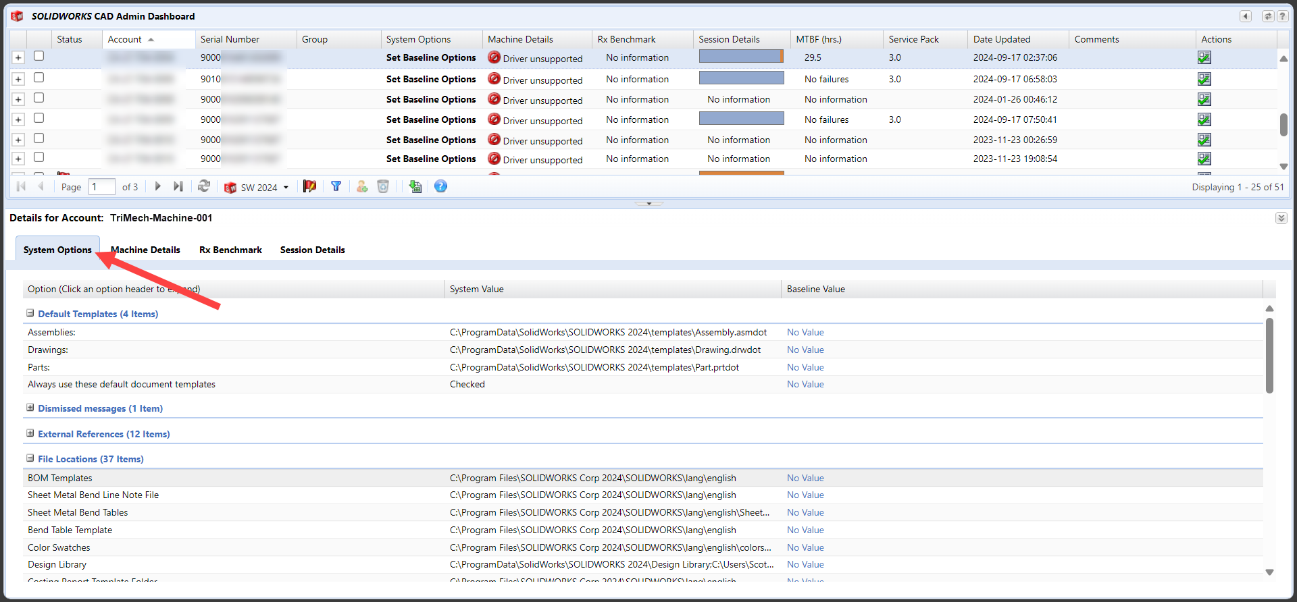Go to the next page of results
Image resolution: width=1297 pixels, height=602 pixels.
pyautogui.click(x=157, y=186)
